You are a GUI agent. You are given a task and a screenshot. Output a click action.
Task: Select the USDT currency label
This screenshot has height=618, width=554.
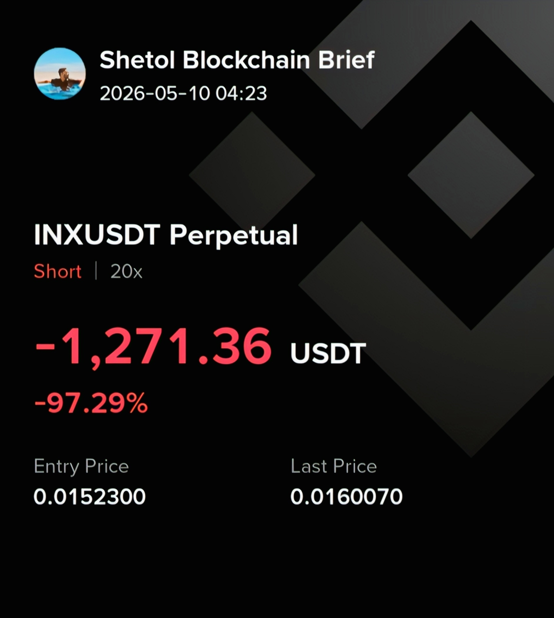click(328, 354)
